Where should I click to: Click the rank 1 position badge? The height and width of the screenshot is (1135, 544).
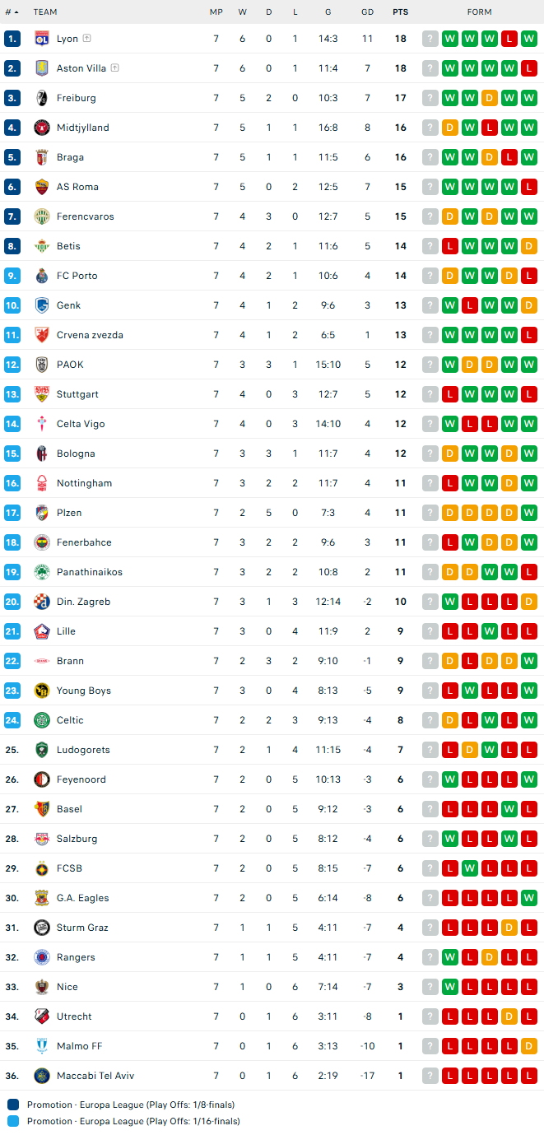(x=12, y=39)
